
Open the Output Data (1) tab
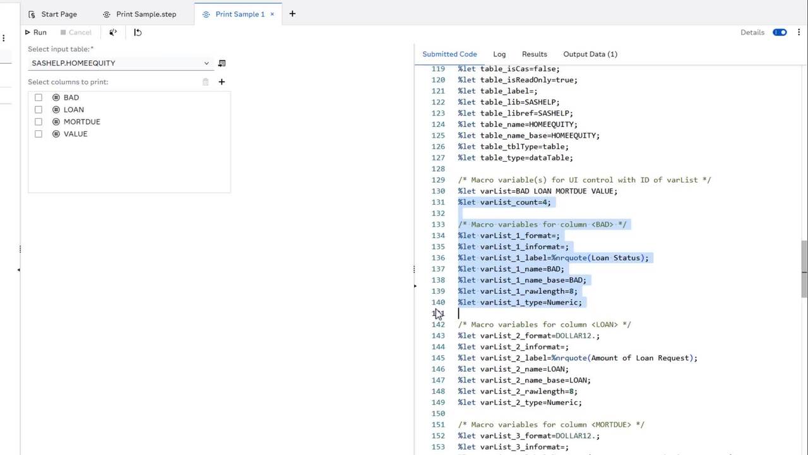(x=590, y=54)
